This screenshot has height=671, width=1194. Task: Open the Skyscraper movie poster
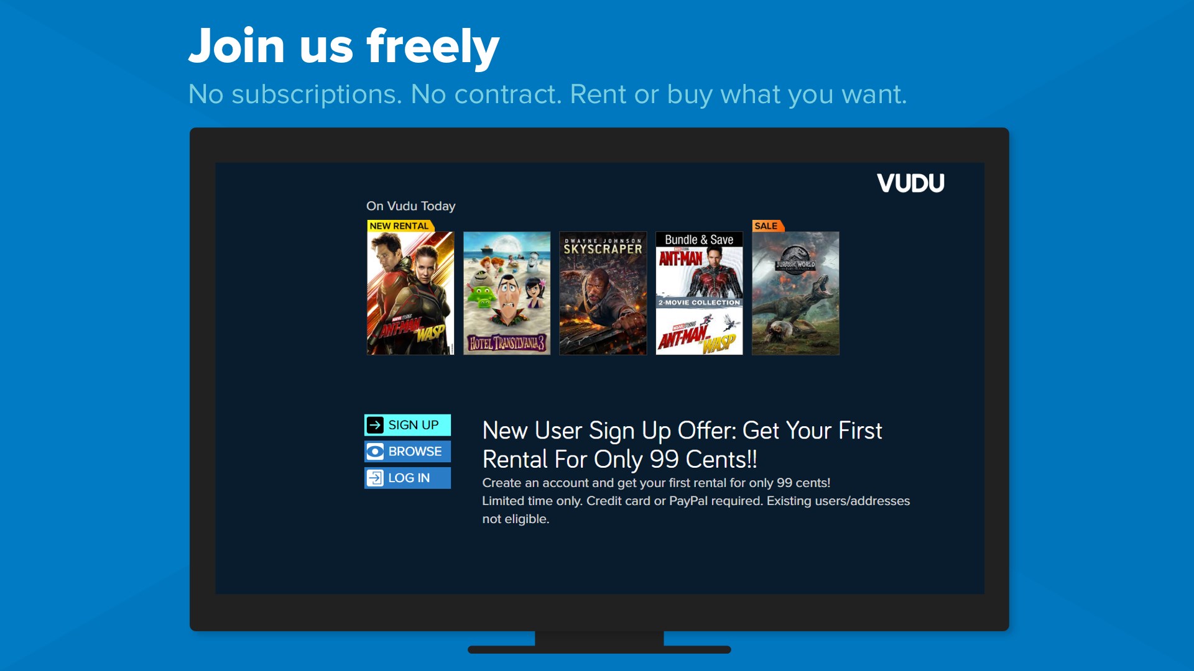coord(603,293)
